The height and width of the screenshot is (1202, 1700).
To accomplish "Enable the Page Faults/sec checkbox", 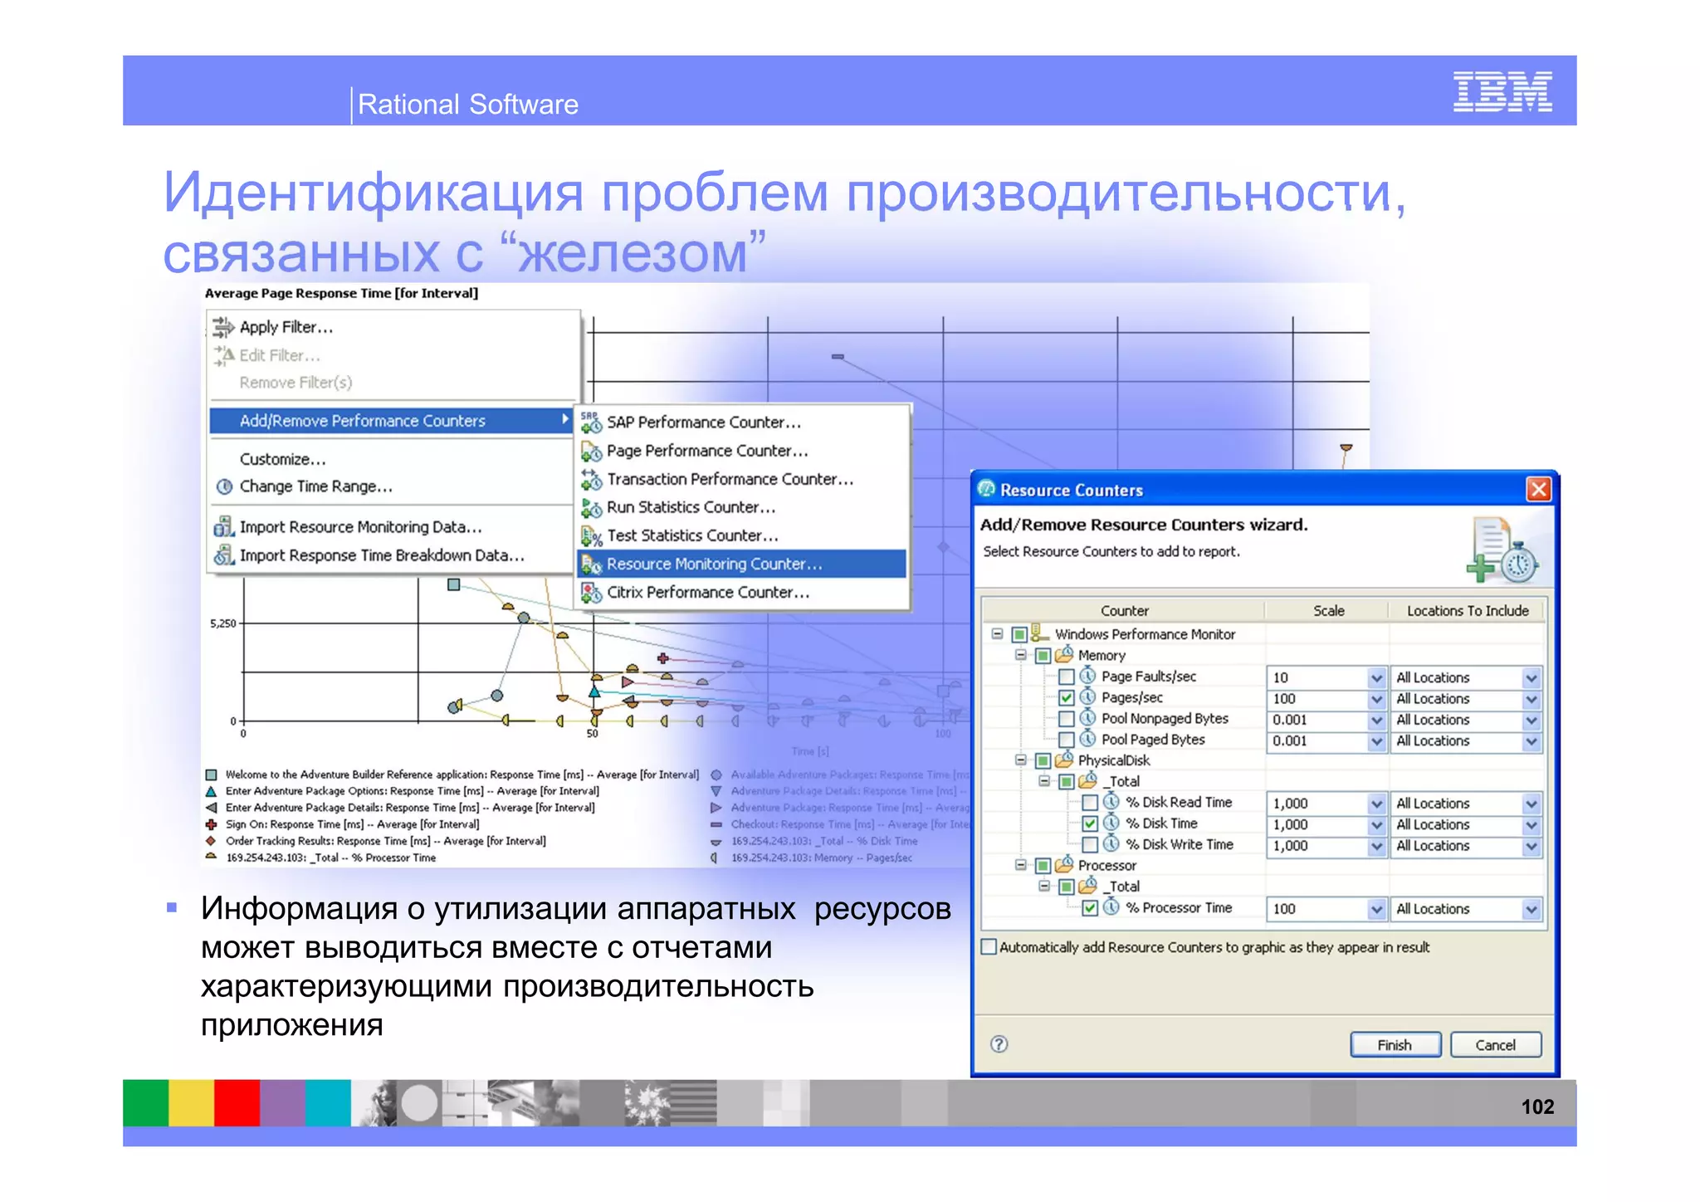I will pyautogui.click(x=1067, y=677).
